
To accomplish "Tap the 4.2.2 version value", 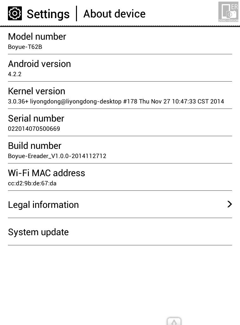I will click(15, 74).
